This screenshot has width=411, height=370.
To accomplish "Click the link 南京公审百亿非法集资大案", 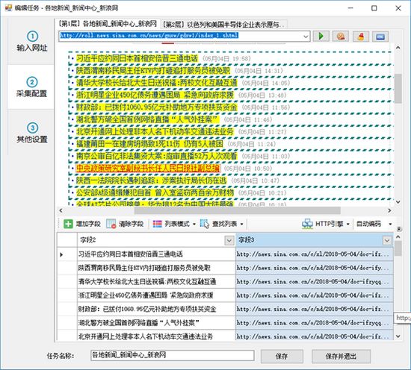I will click(x=156, y=156).
